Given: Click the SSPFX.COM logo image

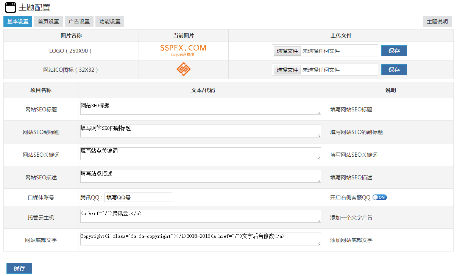Looking at the screenshot, I should coord(183,50).
